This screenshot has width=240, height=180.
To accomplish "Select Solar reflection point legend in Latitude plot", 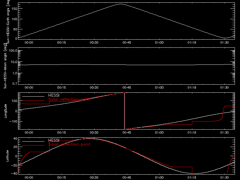I will pos(69,144).
